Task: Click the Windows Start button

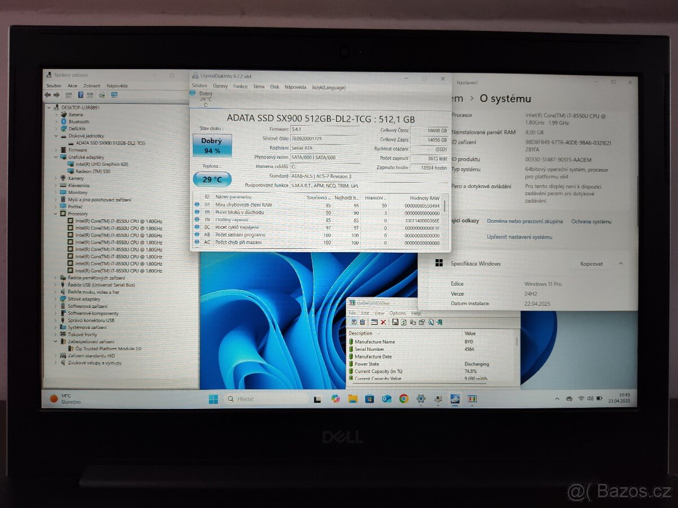Action: [x=214, y=399]
